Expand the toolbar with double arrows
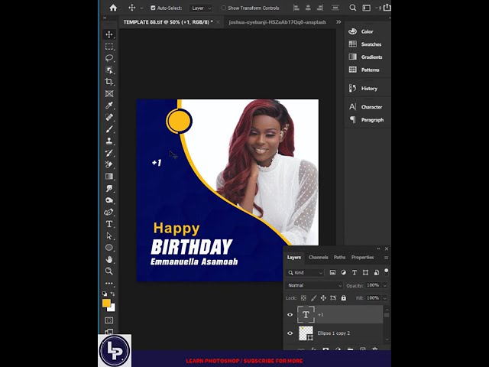 105,18
